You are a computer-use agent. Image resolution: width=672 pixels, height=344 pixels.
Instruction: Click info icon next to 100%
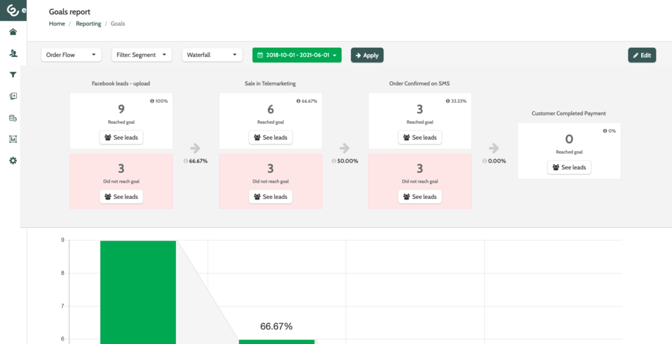(152, 101)
